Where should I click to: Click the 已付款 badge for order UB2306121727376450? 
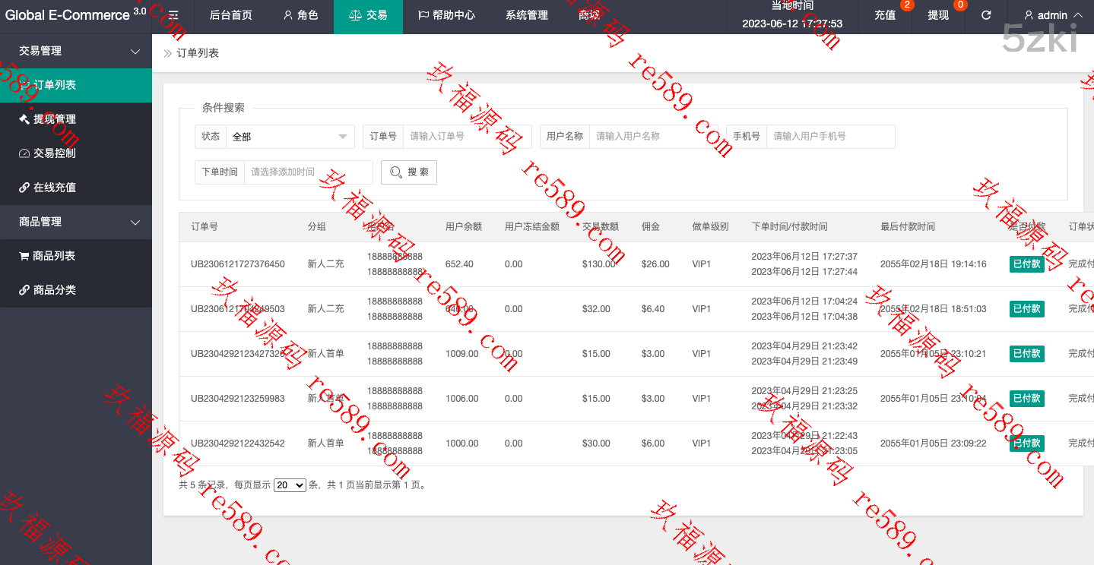click(1026, 264)
